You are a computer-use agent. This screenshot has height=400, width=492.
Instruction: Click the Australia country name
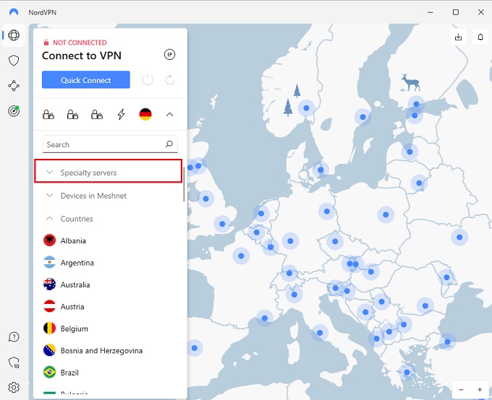click(x=75, y=284)
